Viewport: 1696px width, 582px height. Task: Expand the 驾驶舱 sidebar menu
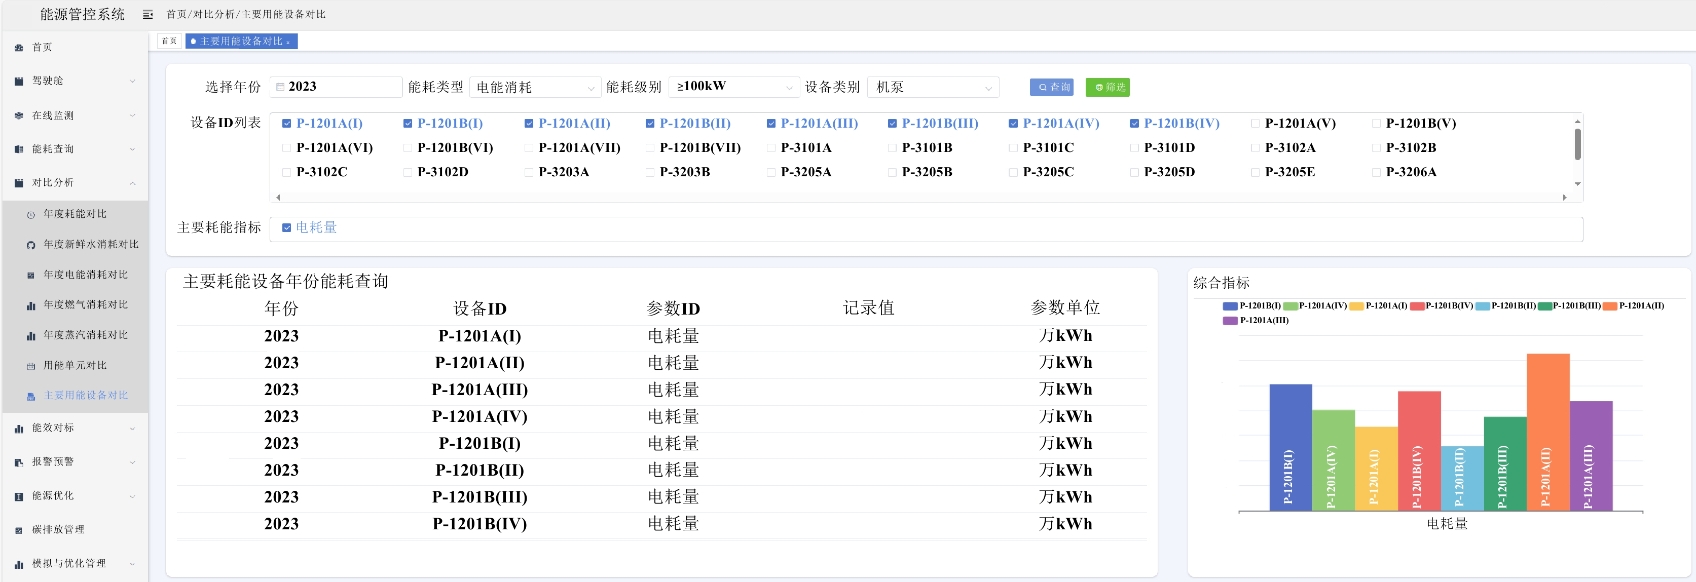[x=75, y=81]
